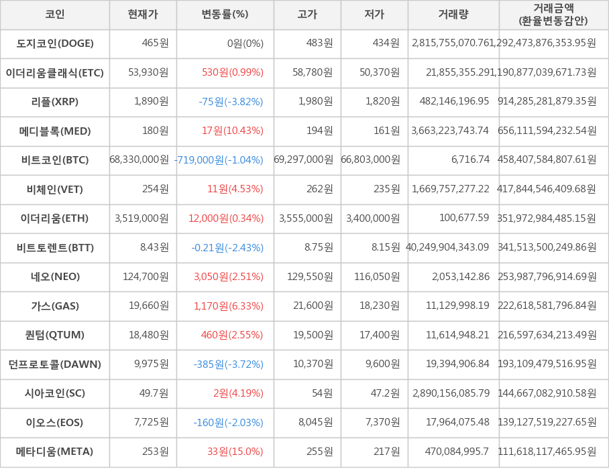The width and height of the screenshot is (609, 469).
Task: Select the 리플(XRP) coin label
Action: 55,103
